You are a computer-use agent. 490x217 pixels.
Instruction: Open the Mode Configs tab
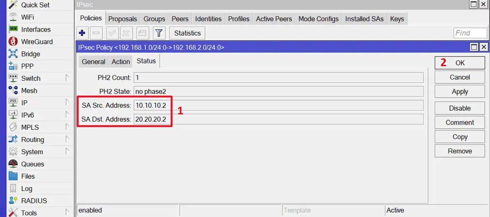pyautogui.click(x=318, y=19)
